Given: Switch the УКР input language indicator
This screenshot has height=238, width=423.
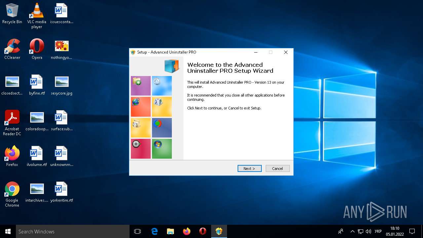Looking at the screenshot, I should coord(378,231).
